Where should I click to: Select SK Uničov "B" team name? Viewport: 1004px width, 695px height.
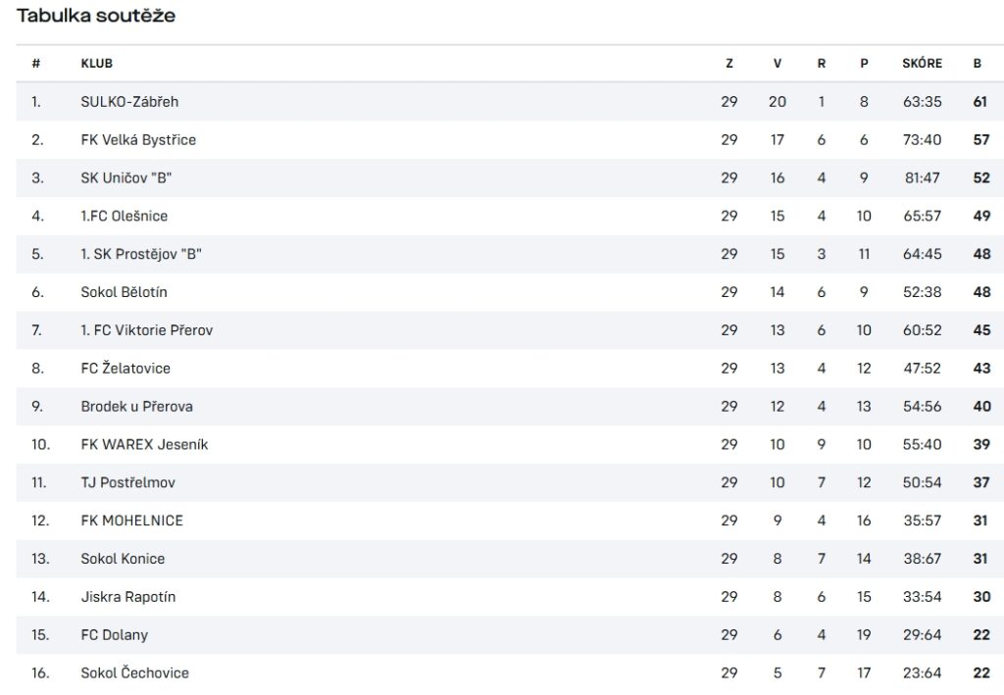[126, 177]
